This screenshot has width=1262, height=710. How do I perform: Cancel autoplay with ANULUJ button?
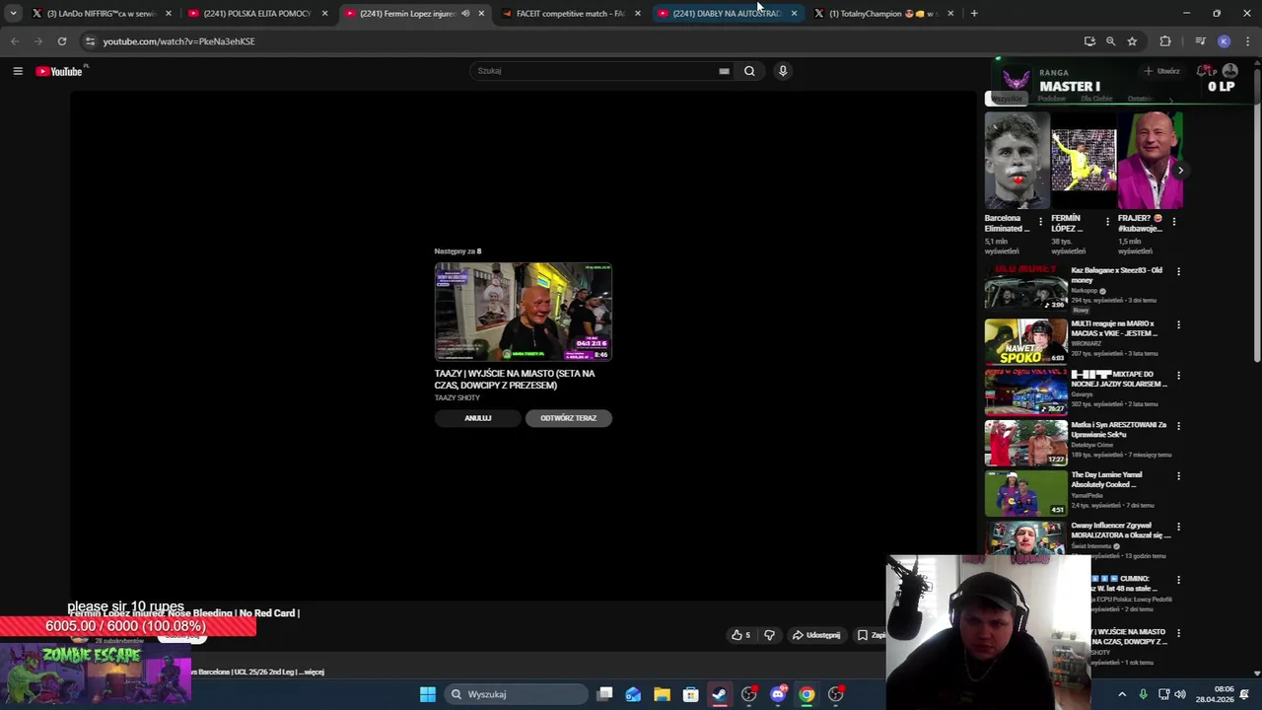478,418
